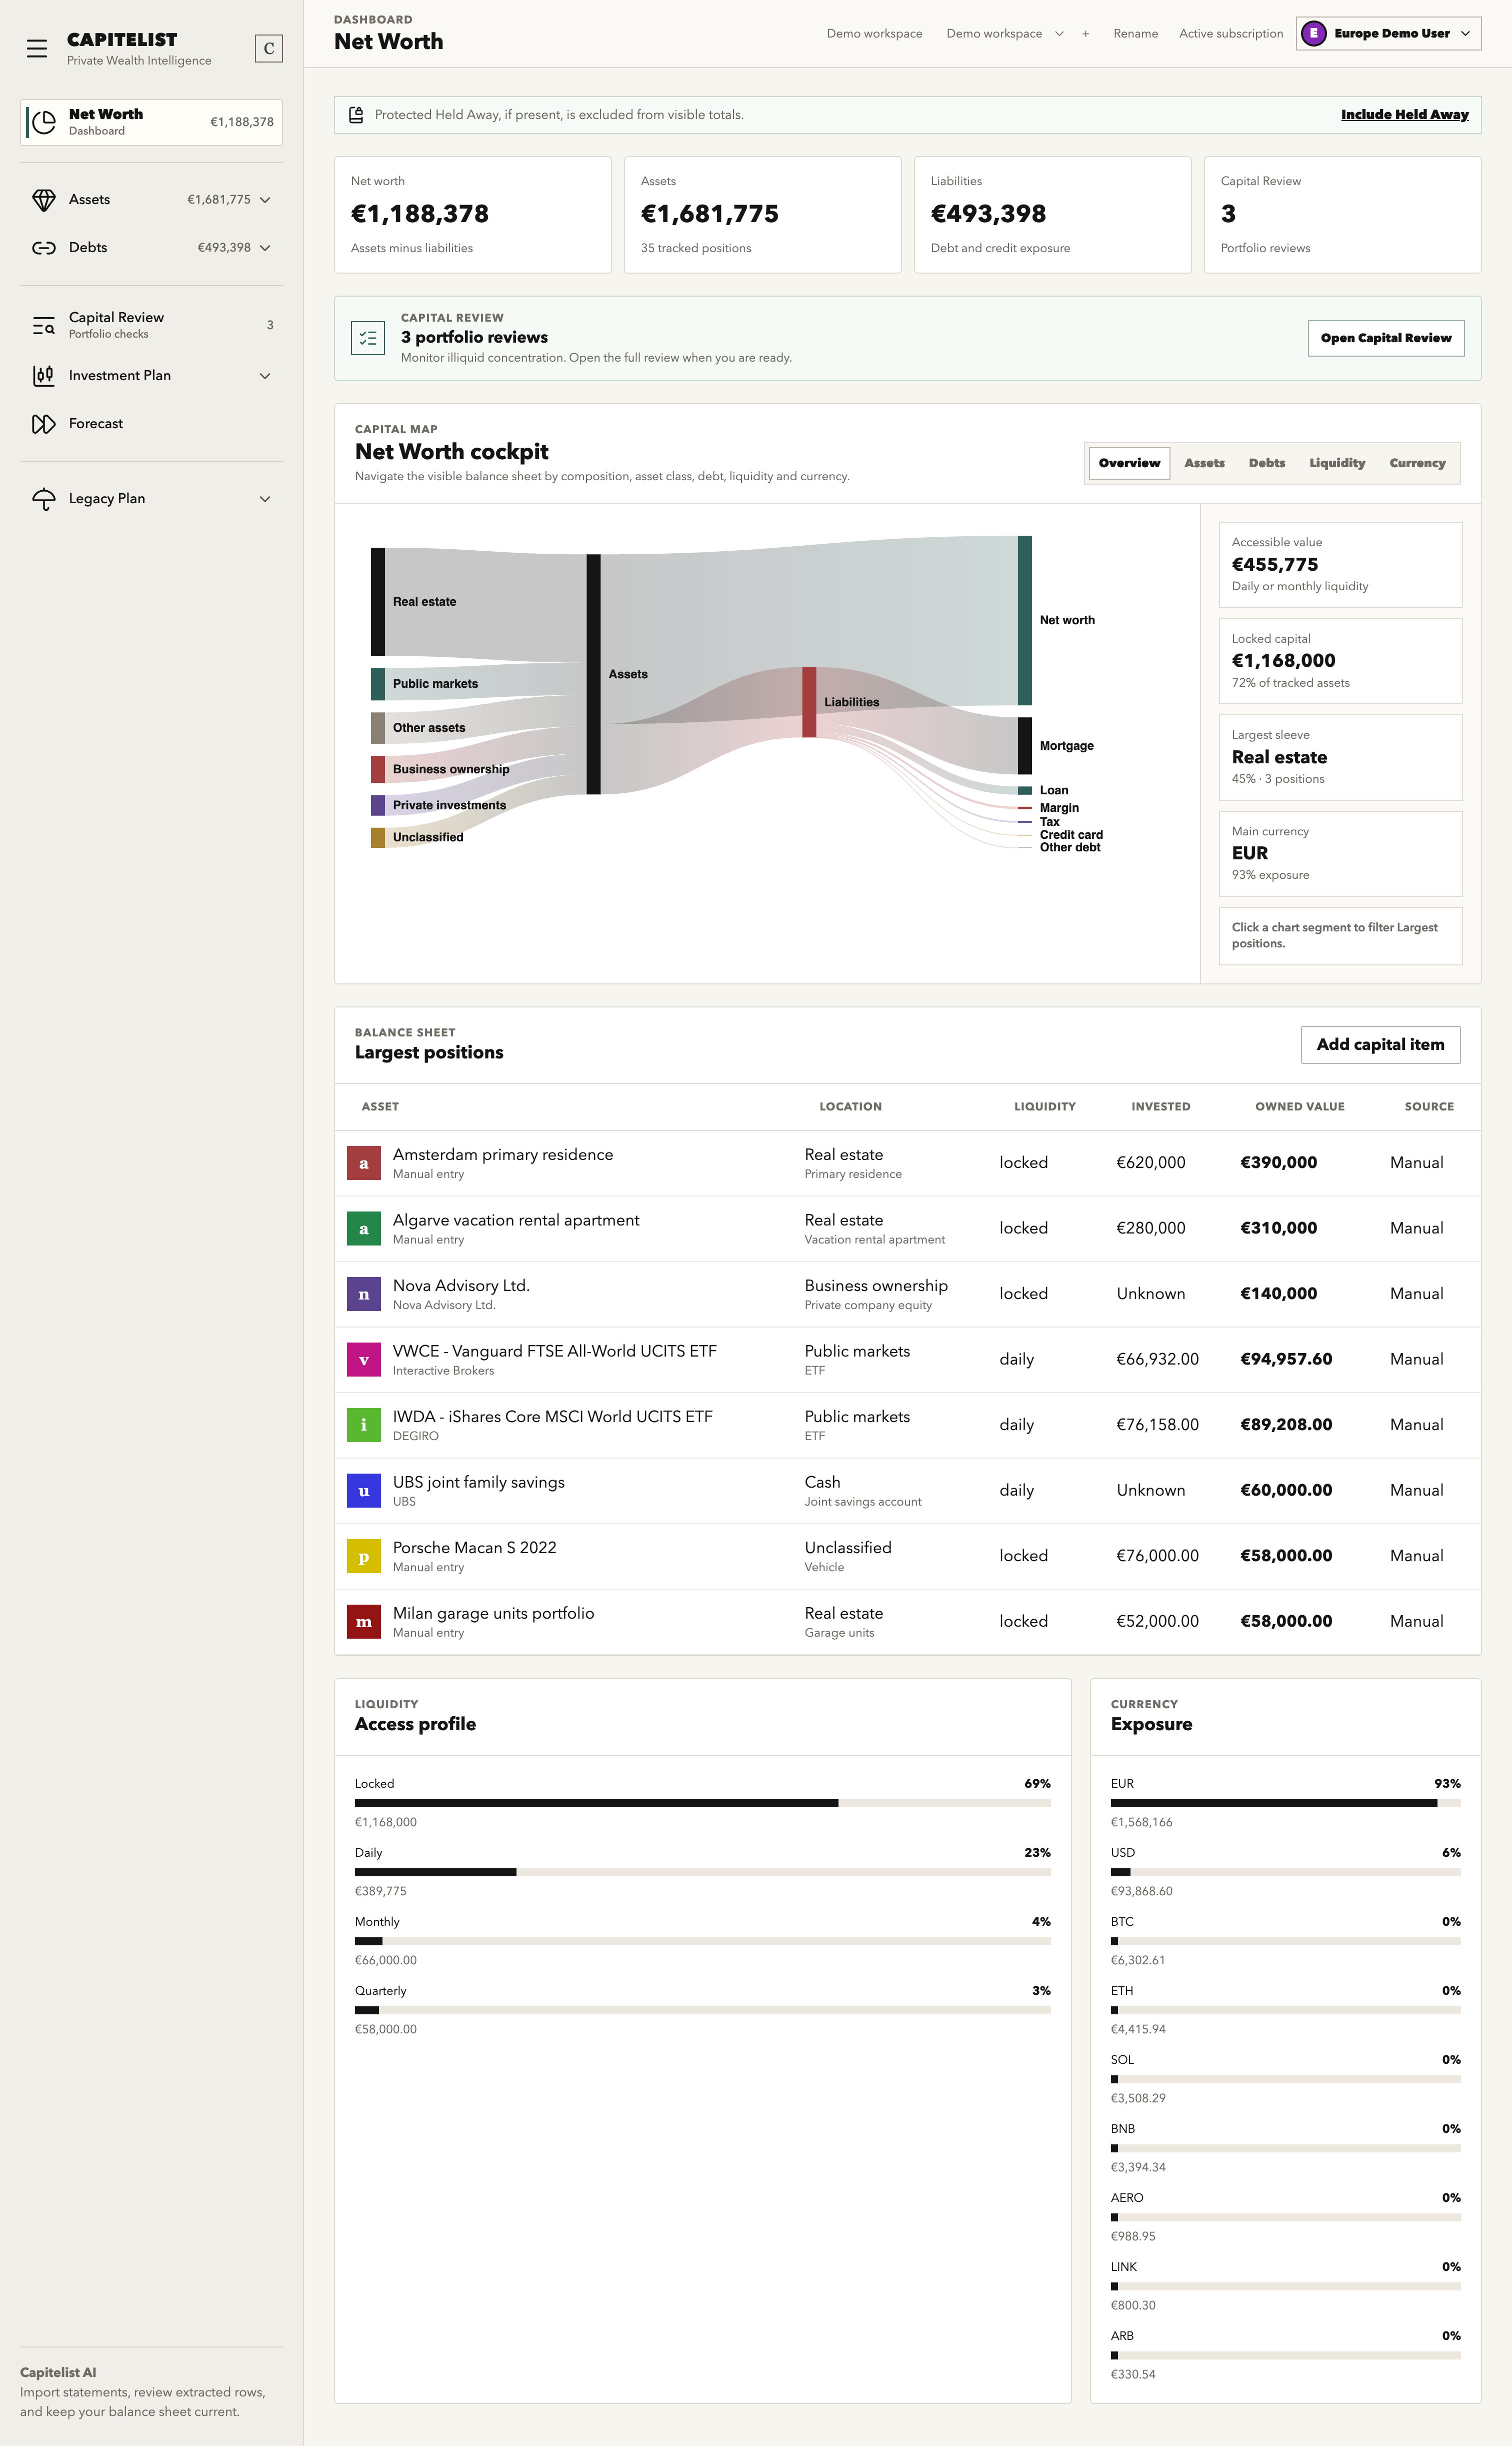Click the boxed C sidebar collapse button
This screenshot has height=2446, width=1512.
click(269, 48)
